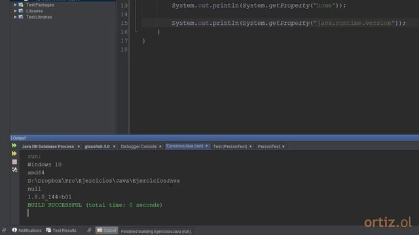Close the Debugger Console tab
419x235 pixels.
[x=160, y=146]
